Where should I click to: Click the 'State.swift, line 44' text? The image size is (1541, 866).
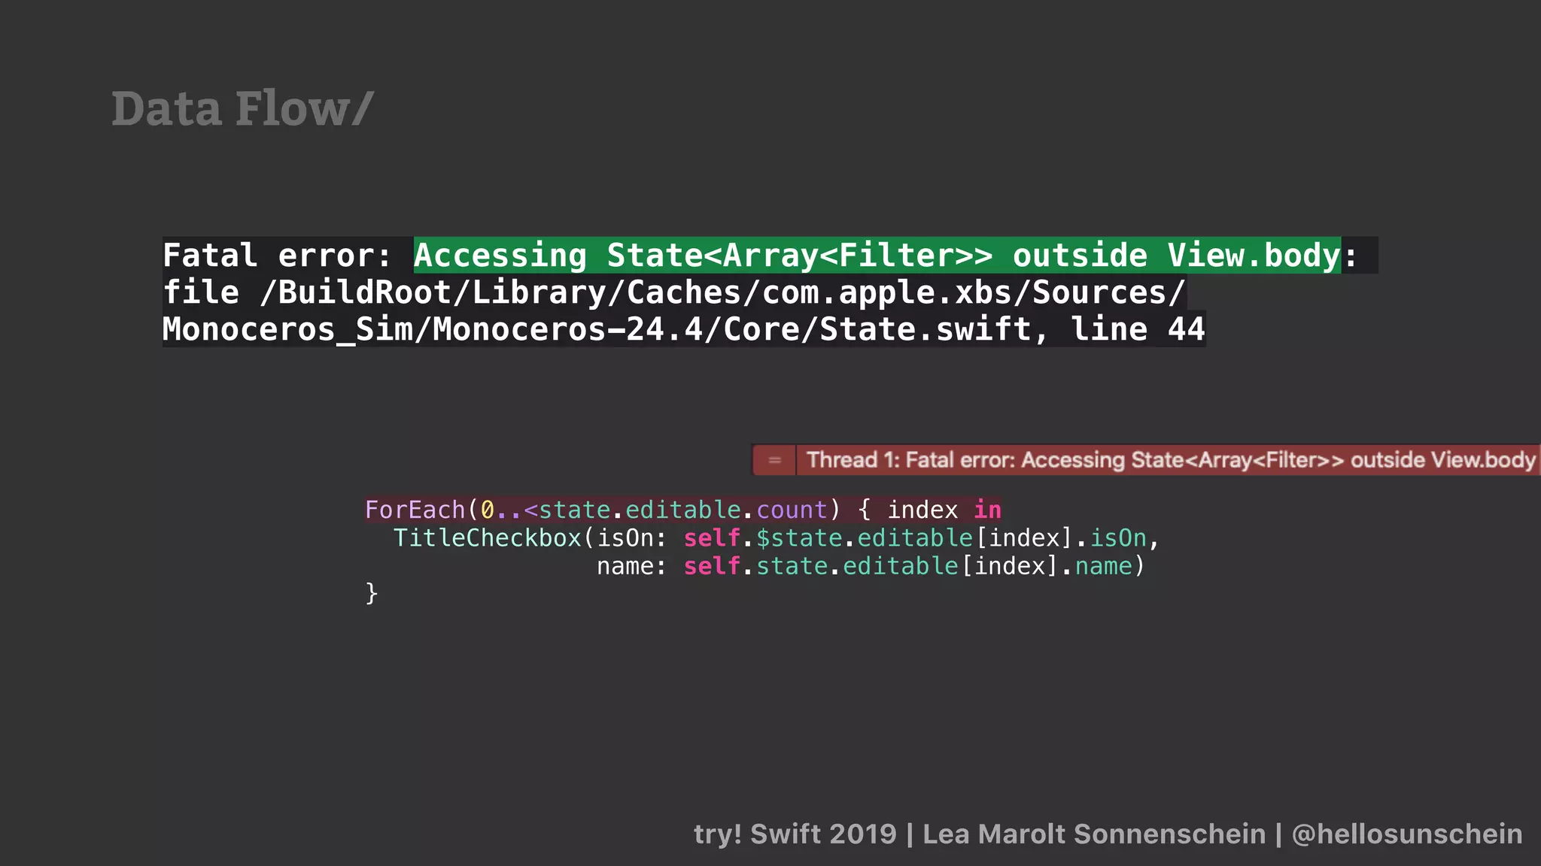click(x=1013, y=329)
